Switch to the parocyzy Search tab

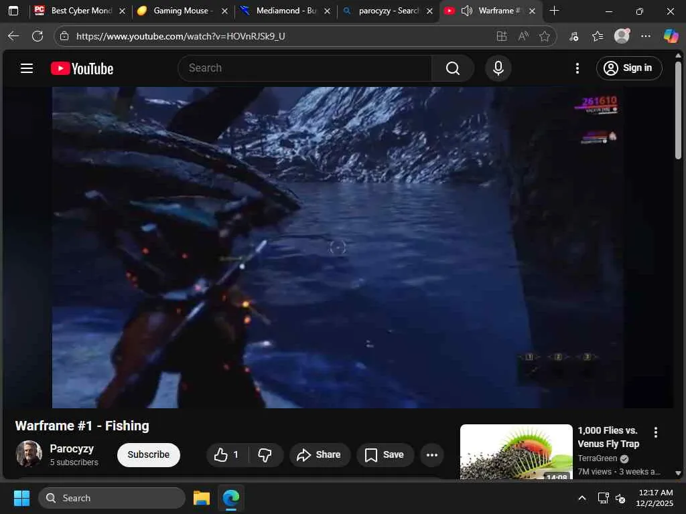tap(387, 11)
